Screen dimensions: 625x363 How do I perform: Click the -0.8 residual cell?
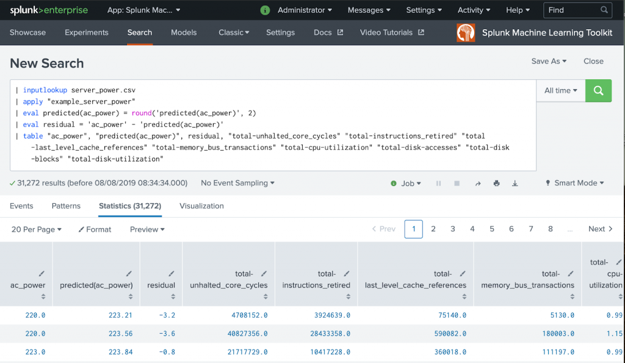point(167,352)
